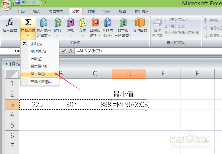222x154 pixels.
Task: Open the 文本 functions book icon
Action: coord(83,22)
